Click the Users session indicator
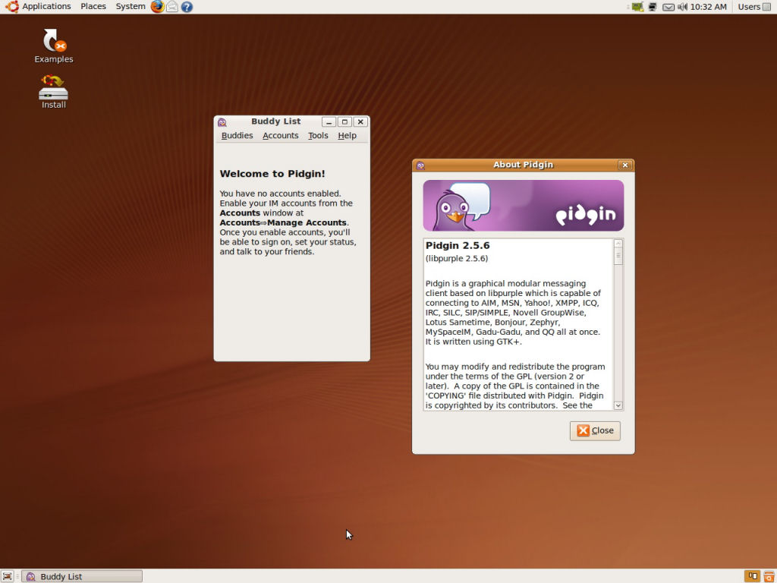The height and width of the screenshot is (583, 777). [750, 7]
